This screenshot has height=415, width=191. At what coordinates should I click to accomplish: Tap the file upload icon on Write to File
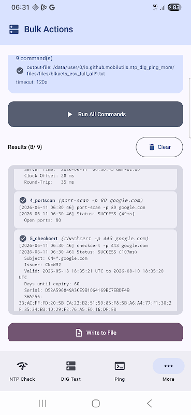coord(79,333)
